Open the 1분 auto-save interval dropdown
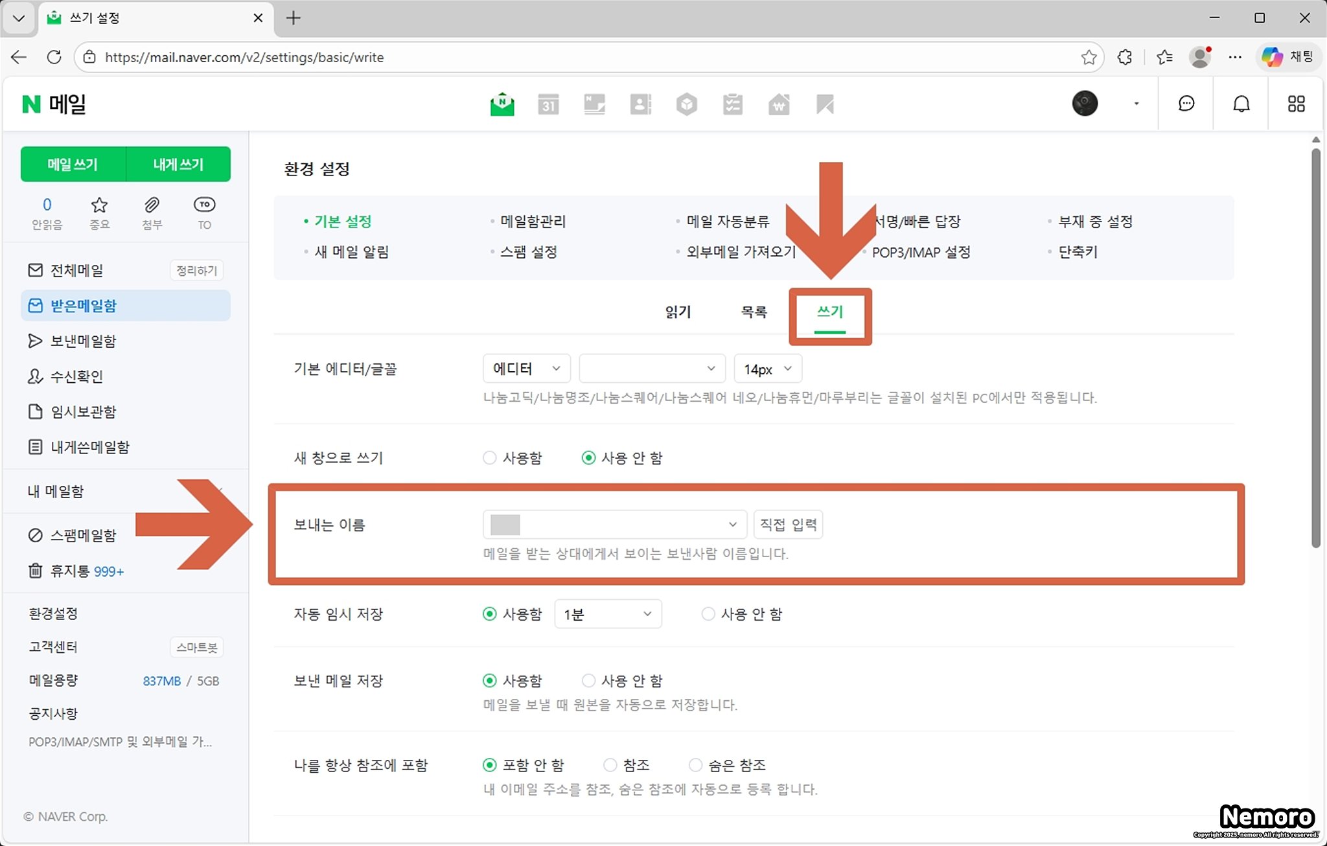The height and width of the screenshot is (846, 1327). click(607, 614)
